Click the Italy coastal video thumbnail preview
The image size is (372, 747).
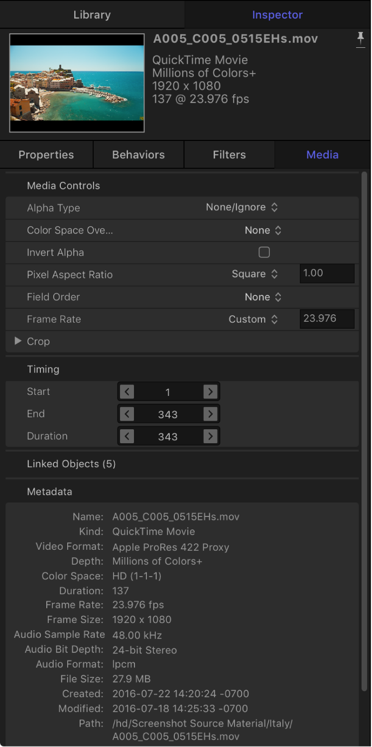pos(77,83)
